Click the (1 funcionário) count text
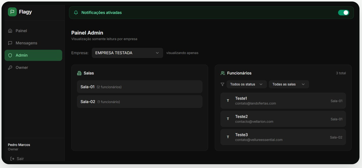This screenshot has height=168, width=362. point(109,102)
